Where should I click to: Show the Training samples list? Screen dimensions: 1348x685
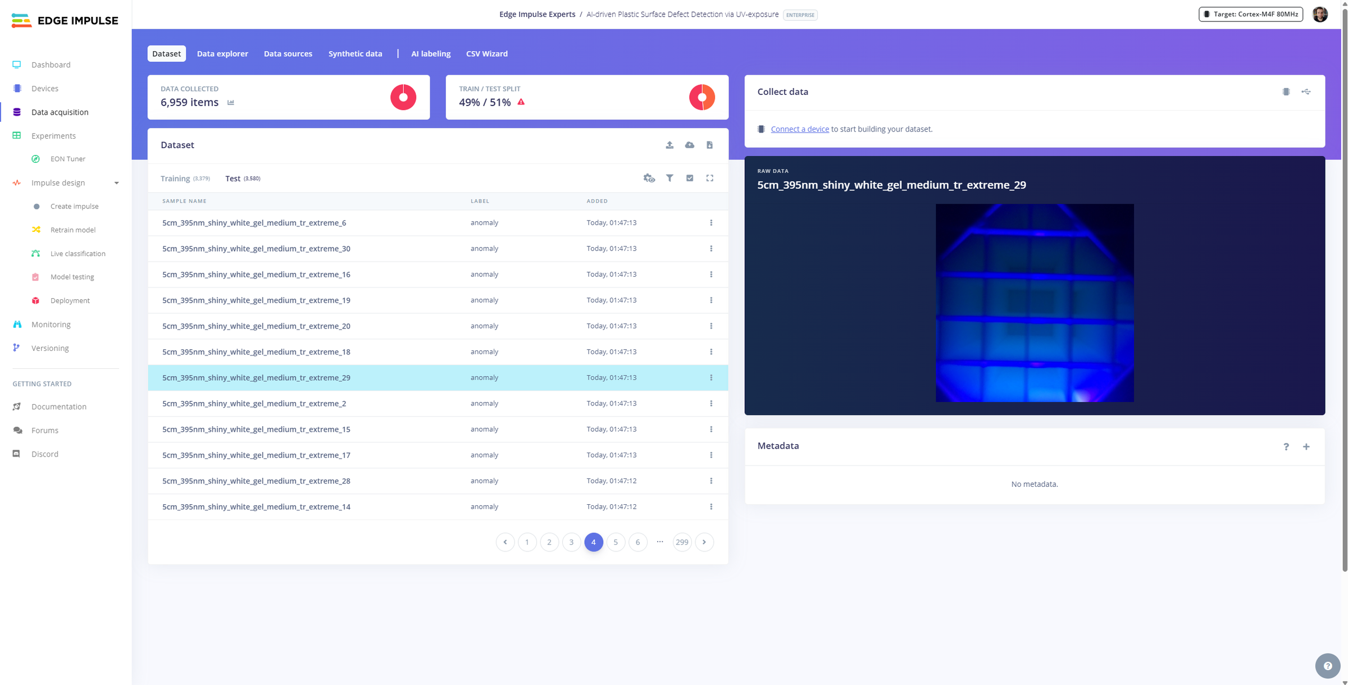(185, 179)
